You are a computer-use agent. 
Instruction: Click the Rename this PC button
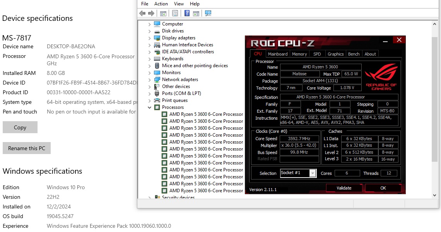tap(27, 148)
